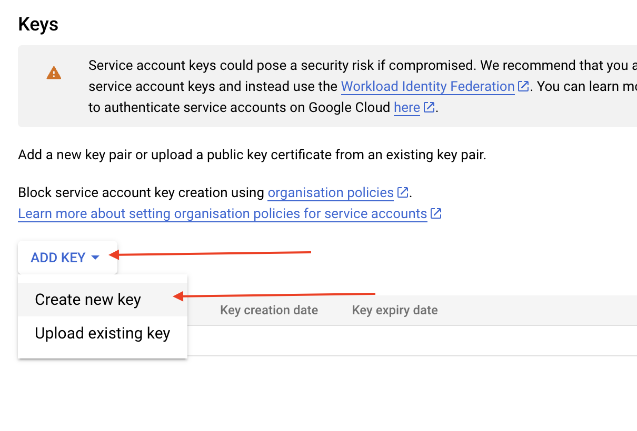This screenshot has height=431, width=637.
Task: Choose Upload existing key option
Action: click(x=102, y=333)
